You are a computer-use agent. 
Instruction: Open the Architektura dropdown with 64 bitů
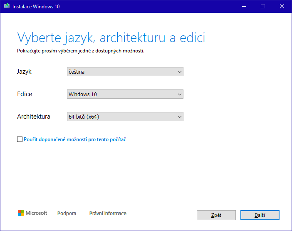point(125,117)
